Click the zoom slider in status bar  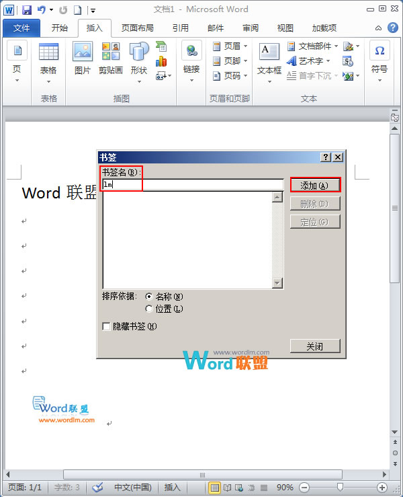341,487
